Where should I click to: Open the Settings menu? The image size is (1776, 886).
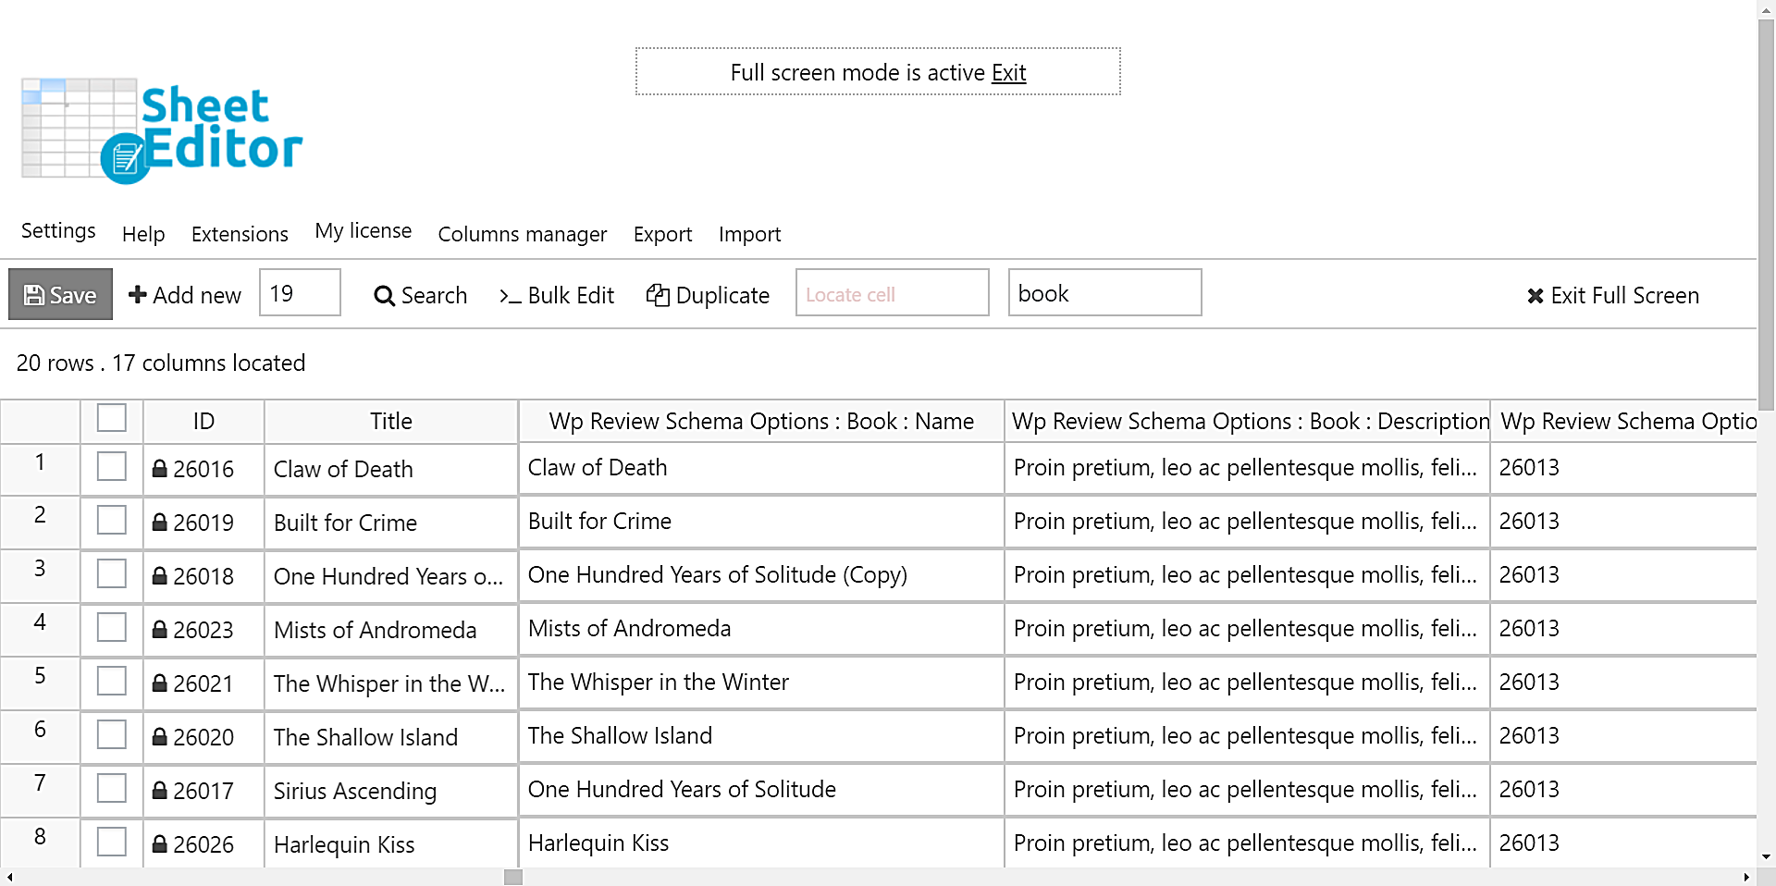pos(58,231)
